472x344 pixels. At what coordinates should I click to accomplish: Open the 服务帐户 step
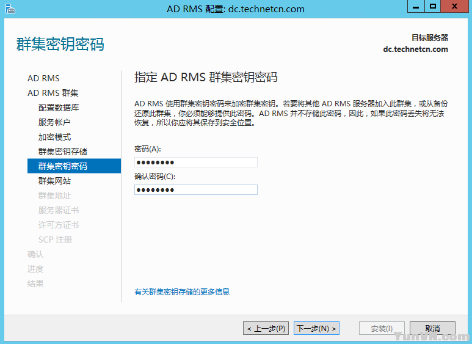coord(54,122)
